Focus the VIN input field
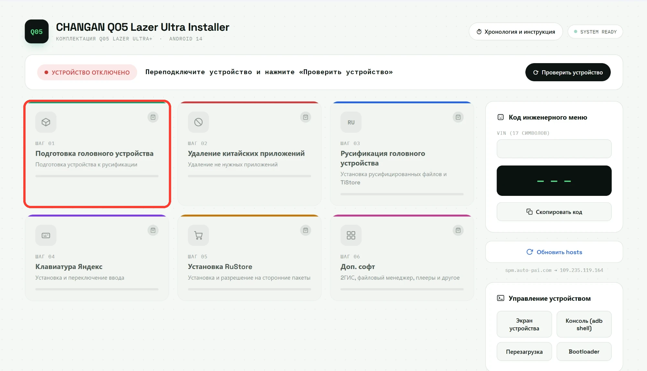Image resolution: width=647 pixels, height=371 pixels. pos(554,149)
